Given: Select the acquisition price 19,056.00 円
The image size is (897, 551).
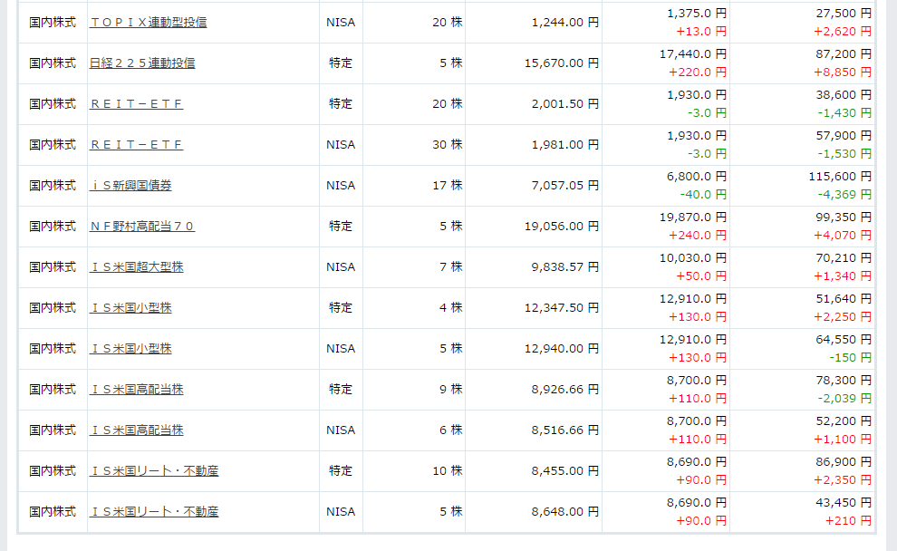Looking at the screenshot, I should click(562, 226).
